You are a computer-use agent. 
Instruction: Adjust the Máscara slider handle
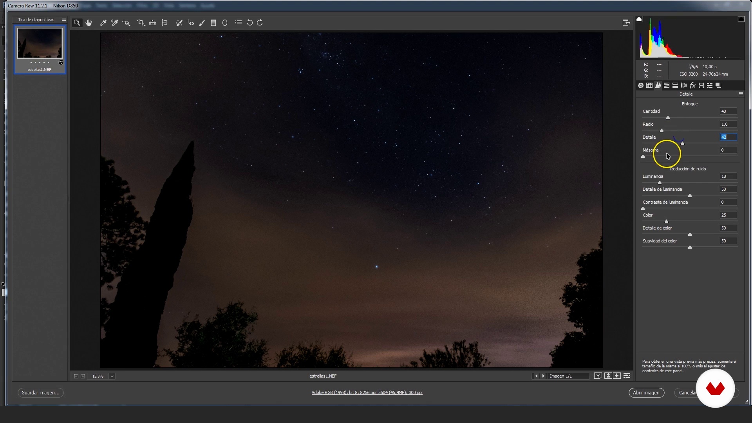643,156
